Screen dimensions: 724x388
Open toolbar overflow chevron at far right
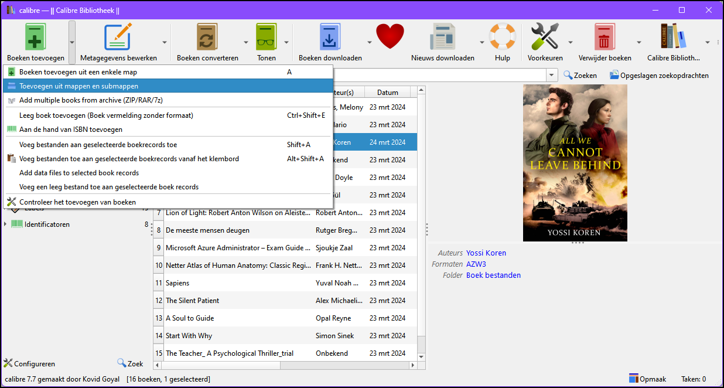(x=718, y=42)
